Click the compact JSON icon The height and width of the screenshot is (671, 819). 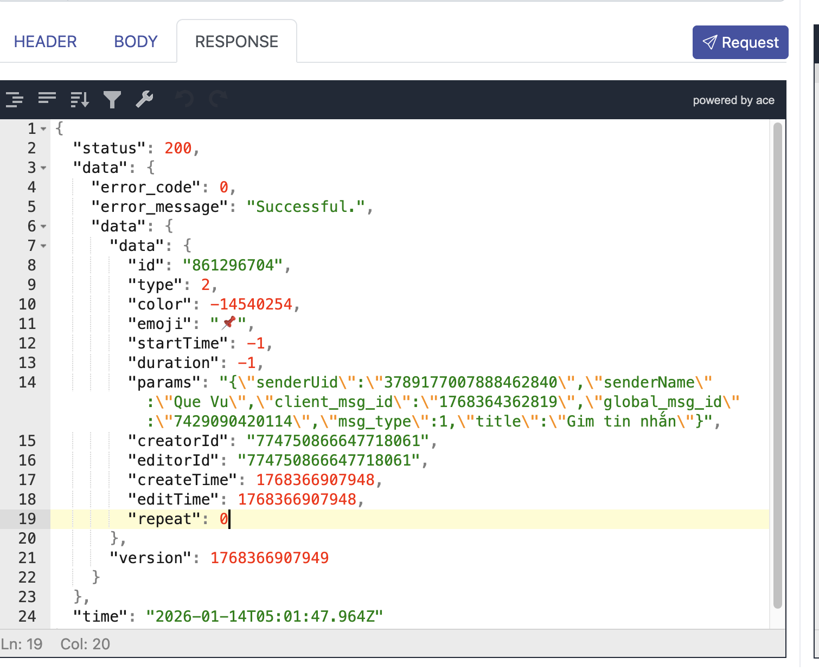pos(47,99)
